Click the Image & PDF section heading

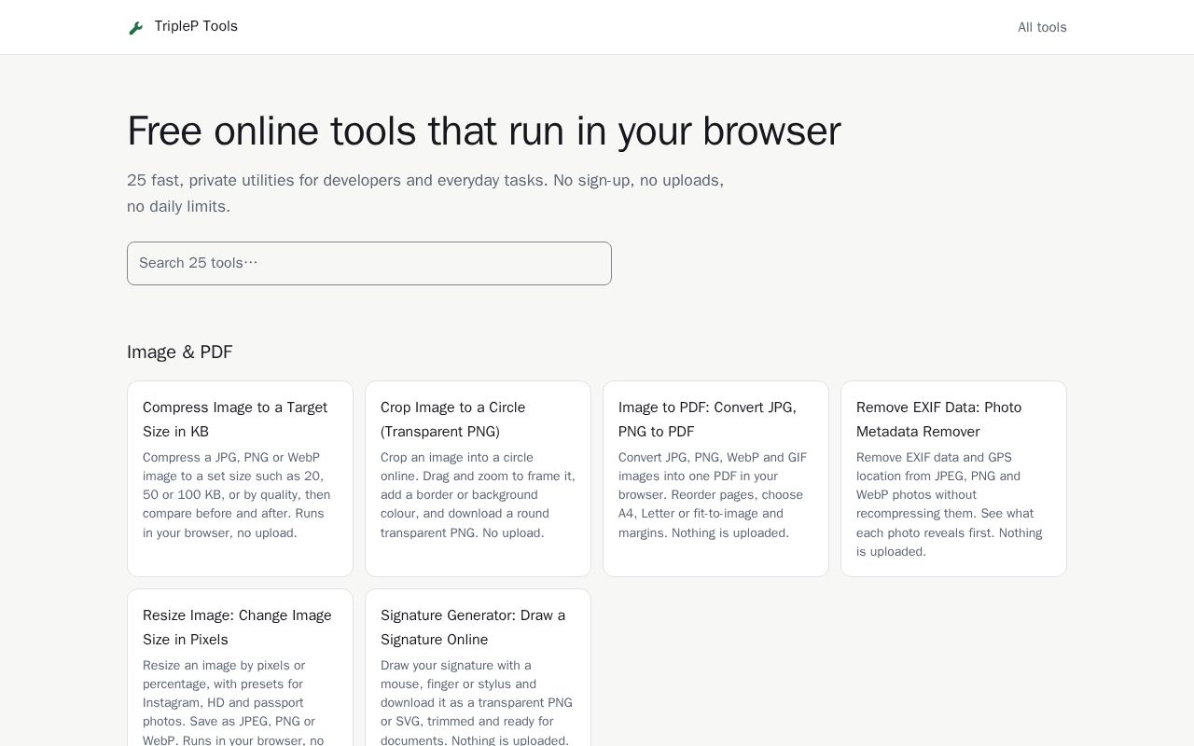click(180, 352)
